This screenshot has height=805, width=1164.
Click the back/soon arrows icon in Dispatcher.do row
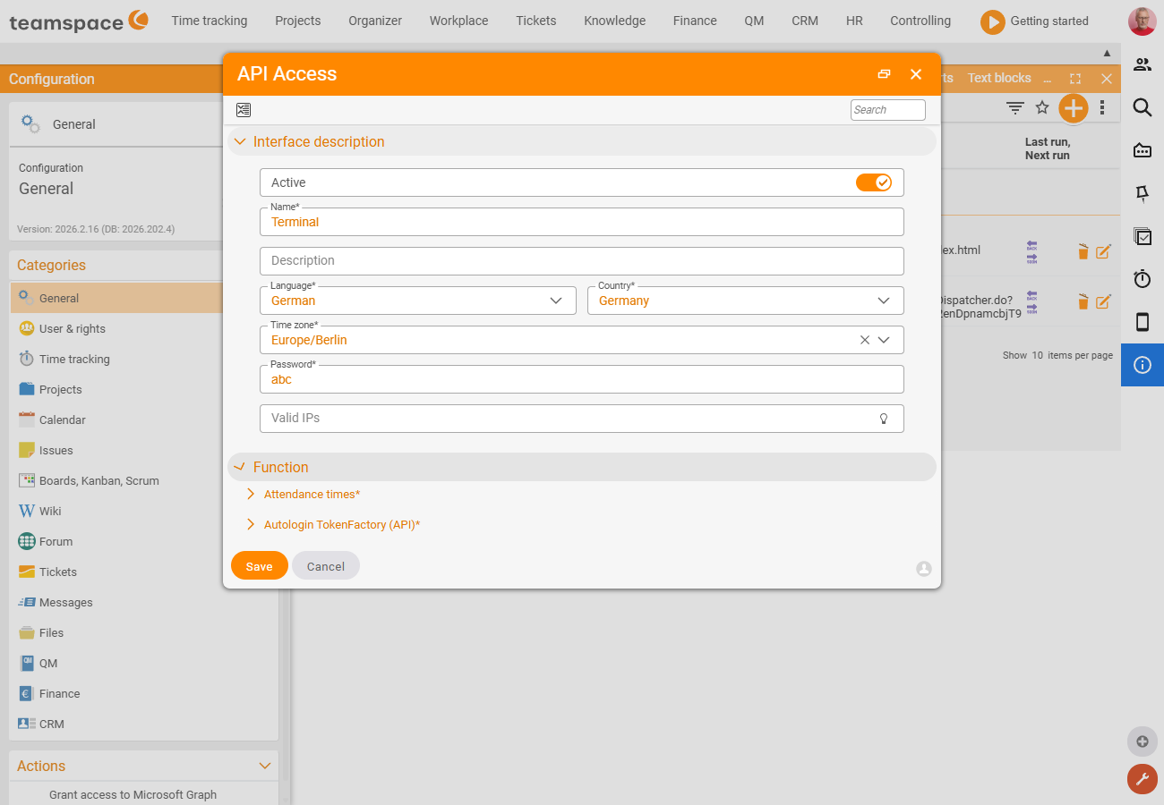pos(1031,301)
